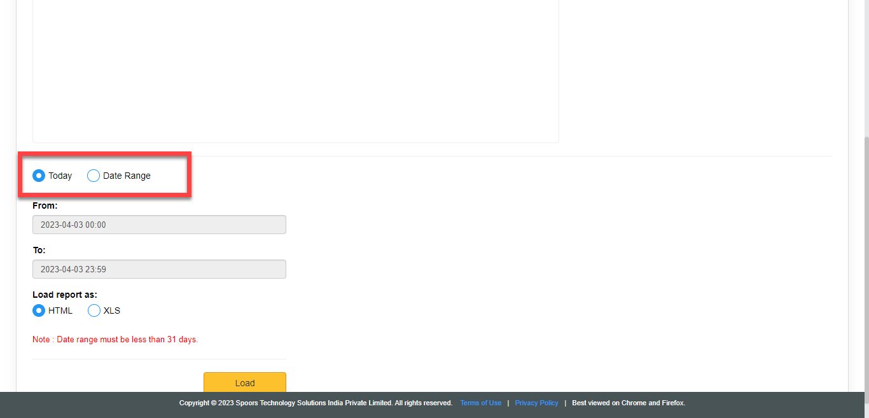Image resolution: width=869 pixels, height=418 pixels.
Task: Click the vertical scrollbar thumb
Action: pyautogui.click(x=865, y=254)
